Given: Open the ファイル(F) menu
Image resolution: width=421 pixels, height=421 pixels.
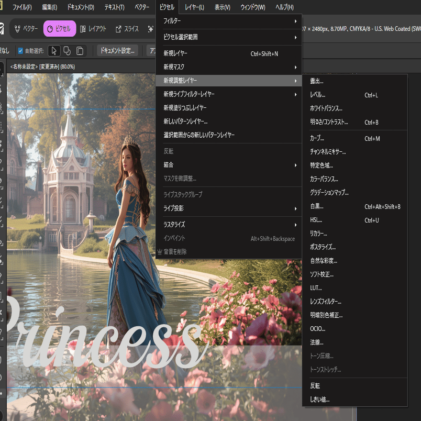Looking at the screenshot, I should tap(23, 7).
